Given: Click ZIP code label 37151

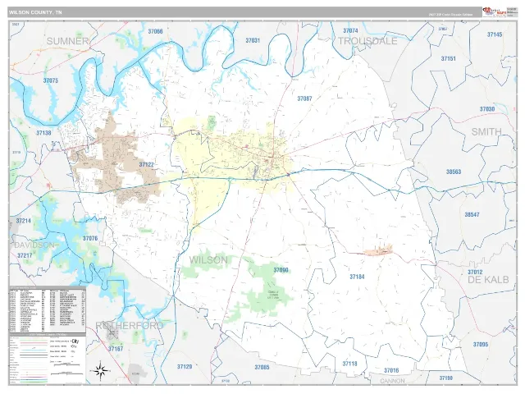Looking at the screenshot, I should click(449, 58).
